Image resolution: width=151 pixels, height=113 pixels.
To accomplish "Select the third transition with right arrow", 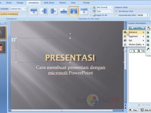I will 54,11.
